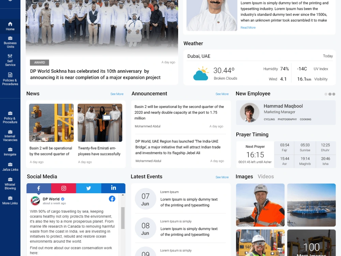Click Dhuhr 12:25 prayer time cell

pyautogui.click(x=325, y=147)
